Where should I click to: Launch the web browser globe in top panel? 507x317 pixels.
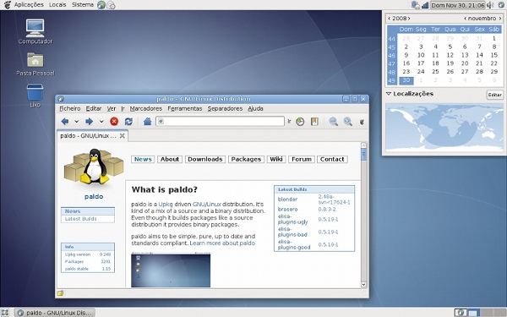click(x=101, y=5)
